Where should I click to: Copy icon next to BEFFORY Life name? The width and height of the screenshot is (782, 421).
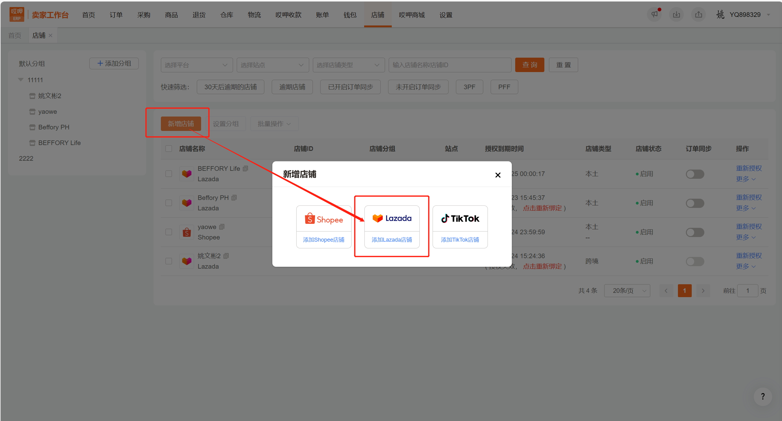[x=245, y=169]
